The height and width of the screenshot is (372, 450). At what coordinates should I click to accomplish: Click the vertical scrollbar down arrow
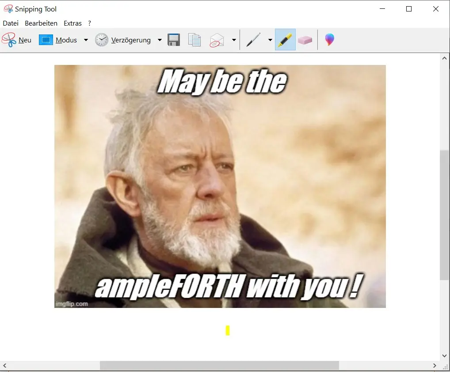coord(445,356)
